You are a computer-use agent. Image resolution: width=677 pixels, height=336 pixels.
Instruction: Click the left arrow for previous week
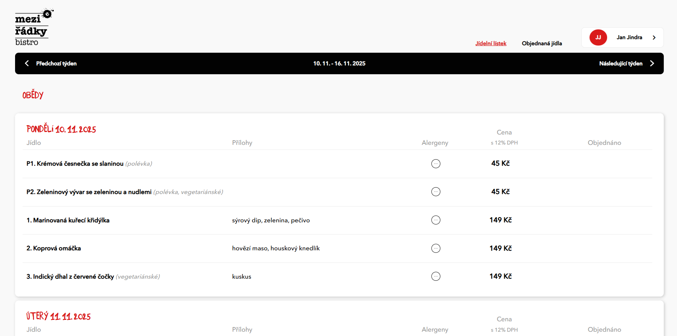pos(27,63)
